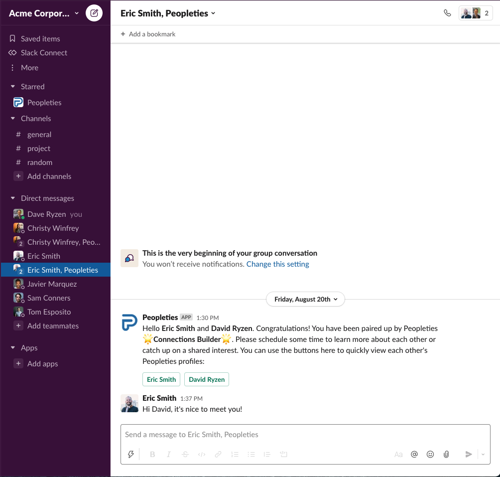Open Sam Conners direct message

tap(55, 298)
